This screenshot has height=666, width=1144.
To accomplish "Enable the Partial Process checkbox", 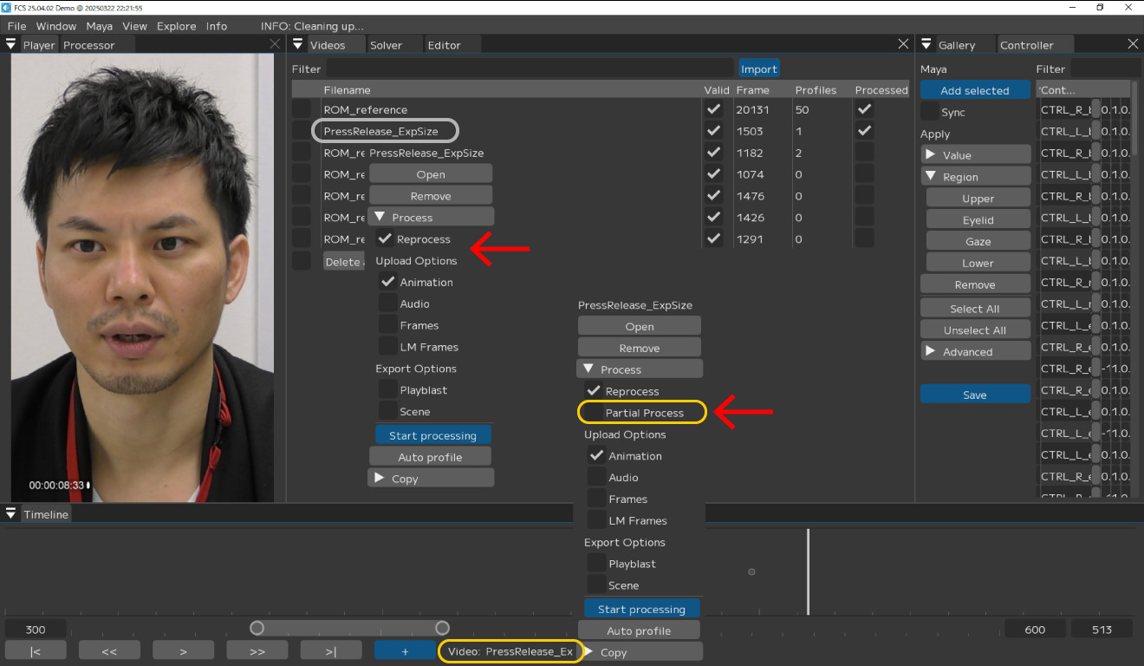I will (595, 413).
